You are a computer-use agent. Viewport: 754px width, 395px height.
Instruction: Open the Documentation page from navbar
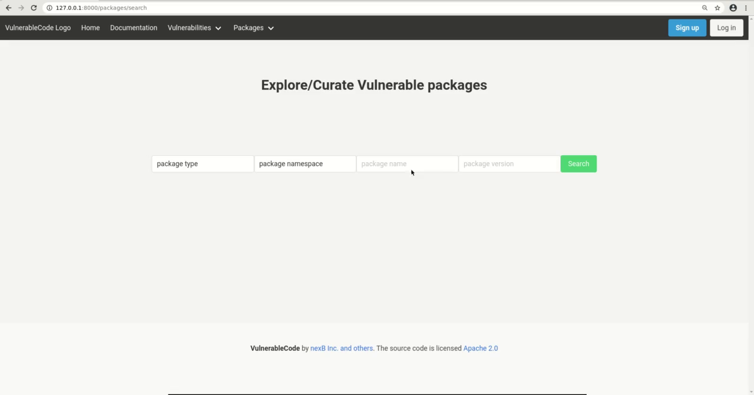coord(134,28)
